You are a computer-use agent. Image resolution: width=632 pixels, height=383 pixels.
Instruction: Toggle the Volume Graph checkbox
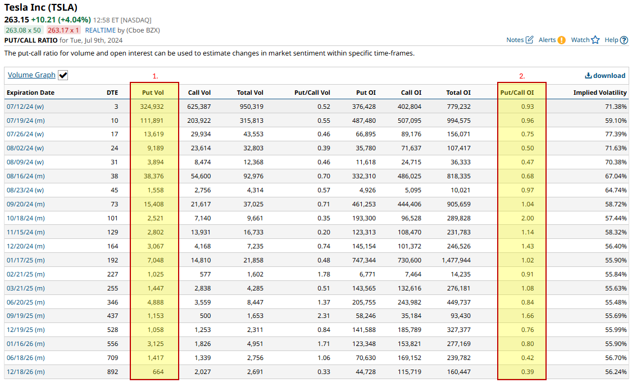coord(63,75)
